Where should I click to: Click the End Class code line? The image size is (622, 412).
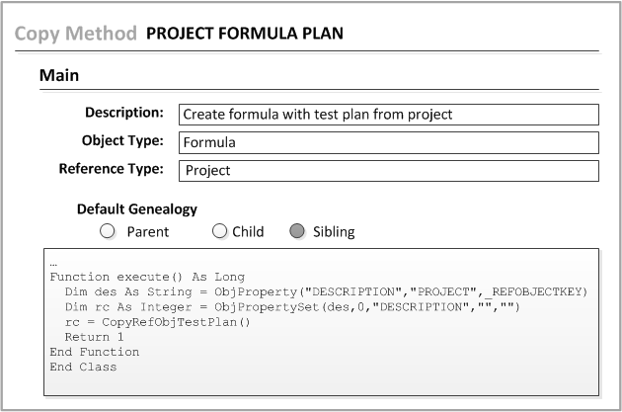coord(83,367)
